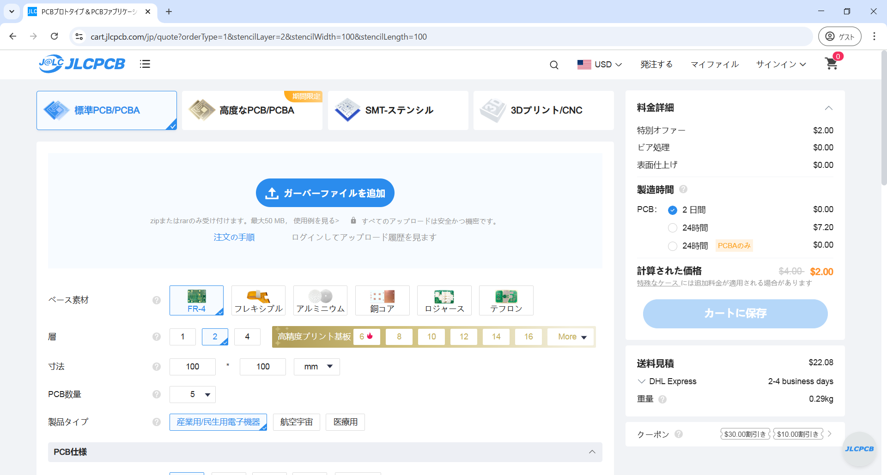Screen dimensions: 887x475
Task: Click the hamburger list icon beside JLCPCB logo
Action: [x=145, y=64]
